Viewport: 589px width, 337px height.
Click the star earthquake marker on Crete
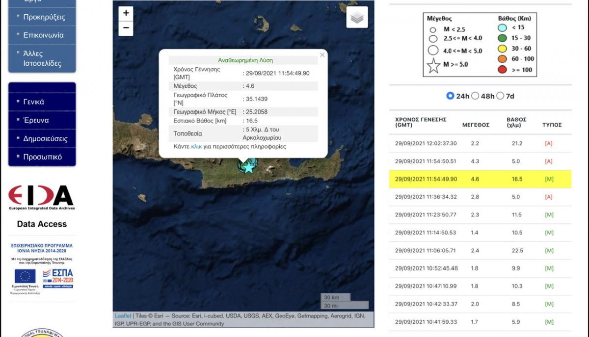pos(249,167)
